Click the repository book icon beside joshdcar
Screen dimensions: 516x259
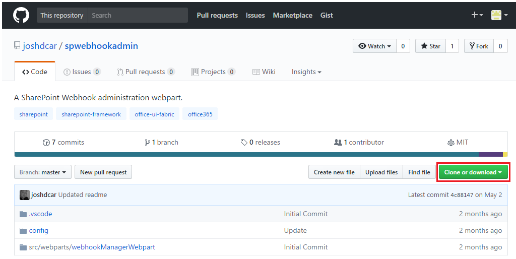click(x=17, y=45)
